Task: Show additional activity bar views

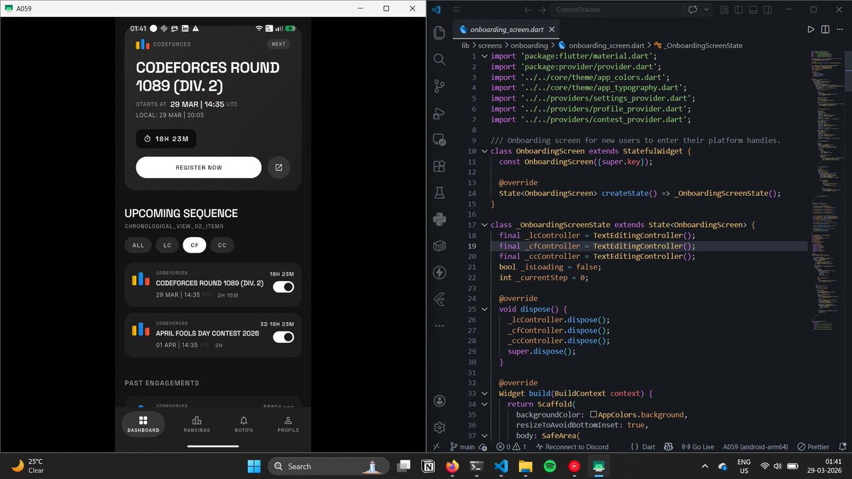Action: [x=439, y=326]
